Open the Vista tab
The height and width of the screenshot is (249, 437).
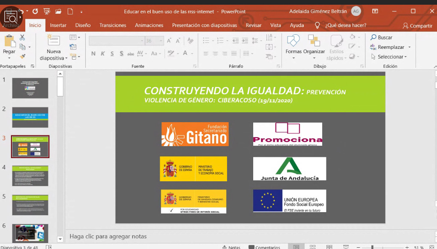[x=275, y=25]
